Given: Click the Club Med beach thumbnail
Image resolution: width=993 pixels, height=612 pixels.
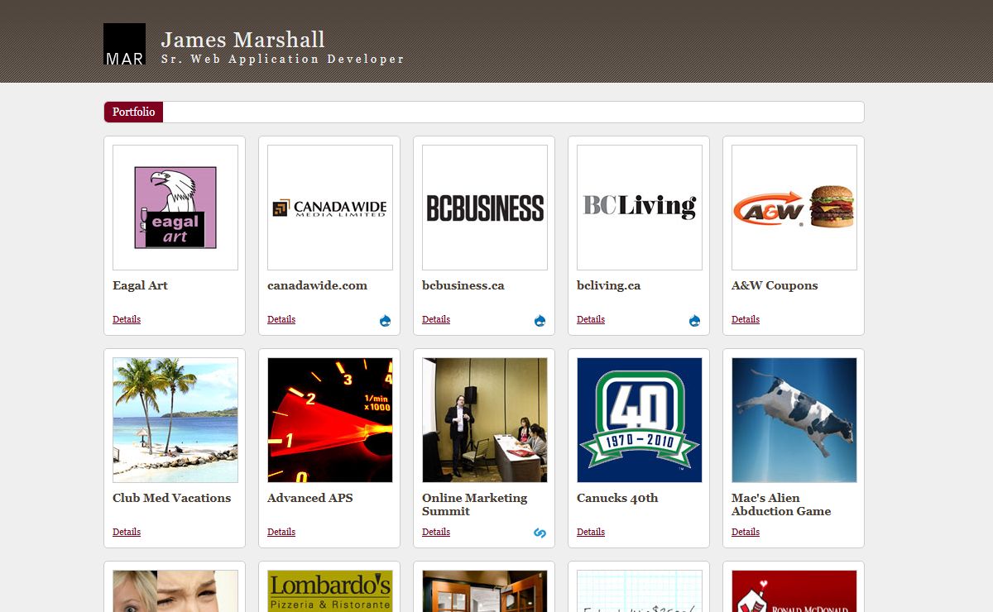Looking at the screenshot, I should pos(175,420).
